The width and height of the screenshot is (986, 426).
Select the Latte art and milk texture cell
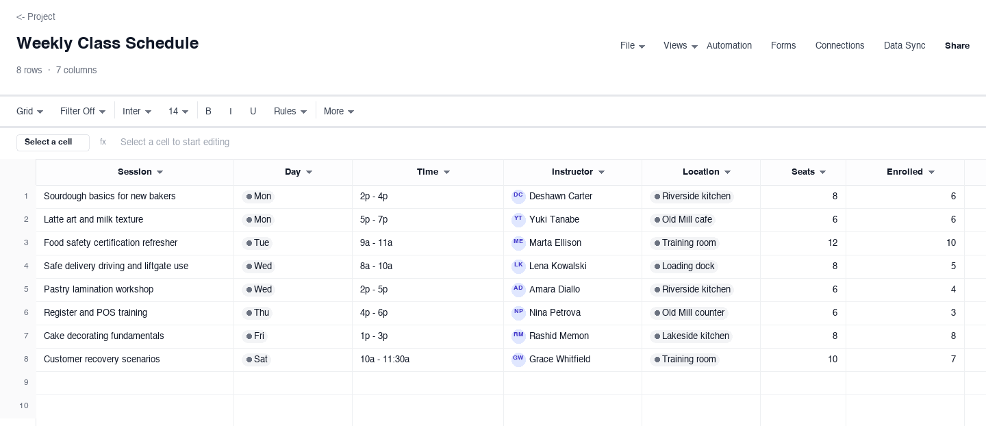pos(135,220)
